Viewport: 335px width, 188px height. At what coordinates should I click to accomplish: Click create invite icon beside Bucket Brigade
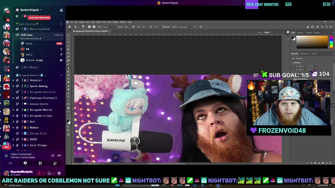tap(62, 10)
